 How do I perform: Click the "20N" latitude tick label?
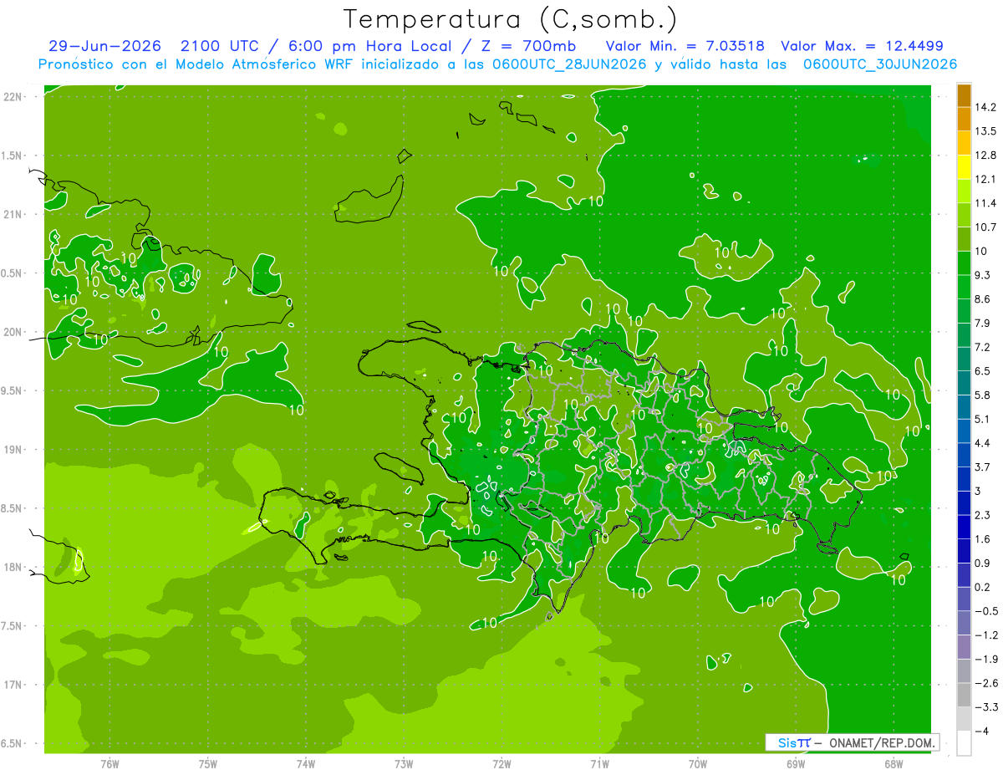(13, 332)
